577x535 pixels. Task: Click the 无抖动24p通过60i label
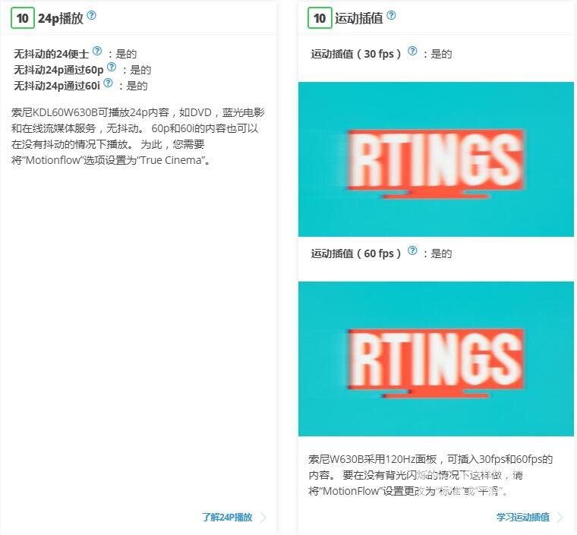click(x=57, y=86)
